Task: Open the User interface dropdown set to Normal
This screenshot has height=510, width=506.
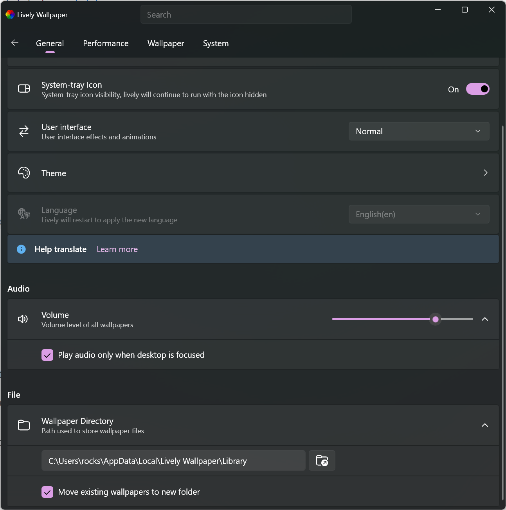Action: pyautogui.click(x=419, y=131)
